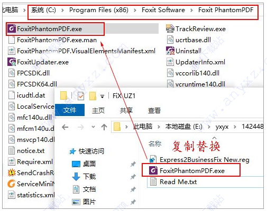Open 桌面 in quick access
This screenshot has height=211, width=267.
click(89, 164)
